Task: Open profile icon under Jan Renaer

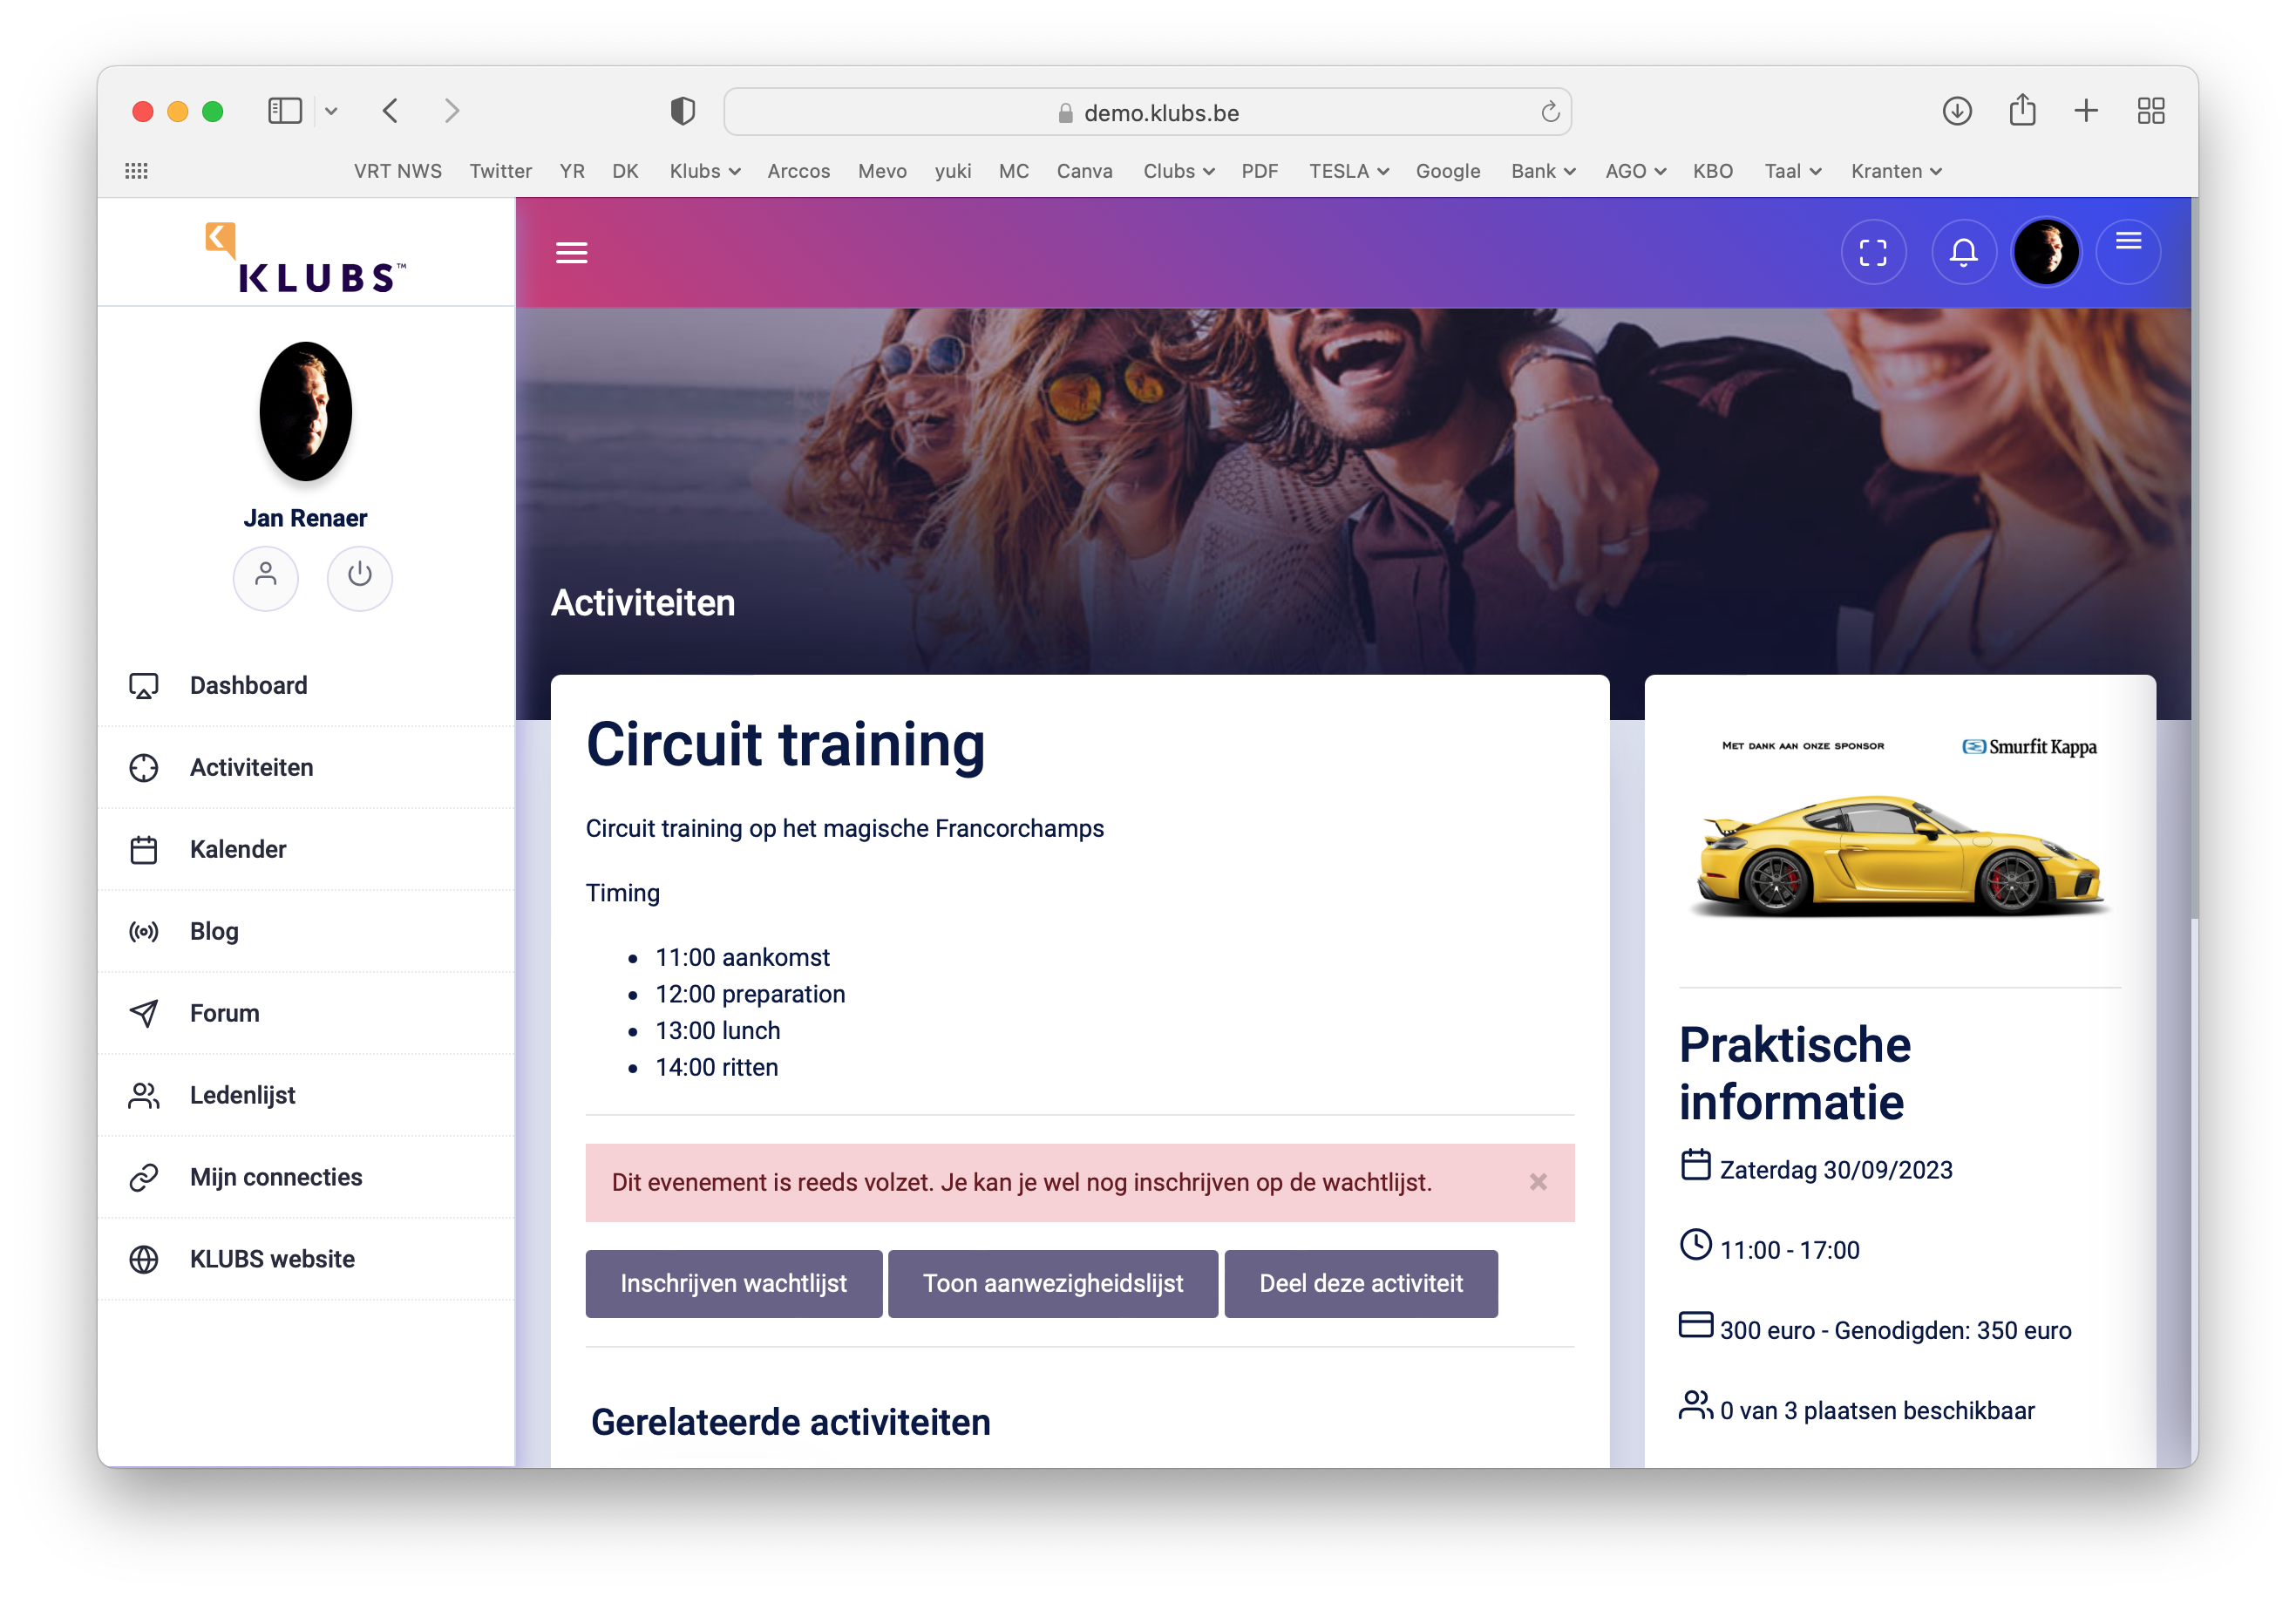Action: (265, 577)
